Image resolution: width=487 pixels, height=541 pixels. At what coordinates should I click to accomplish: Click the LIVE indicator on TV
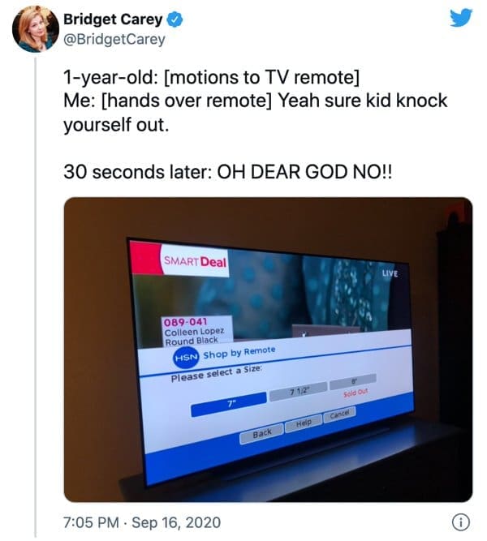coord(390,273)
